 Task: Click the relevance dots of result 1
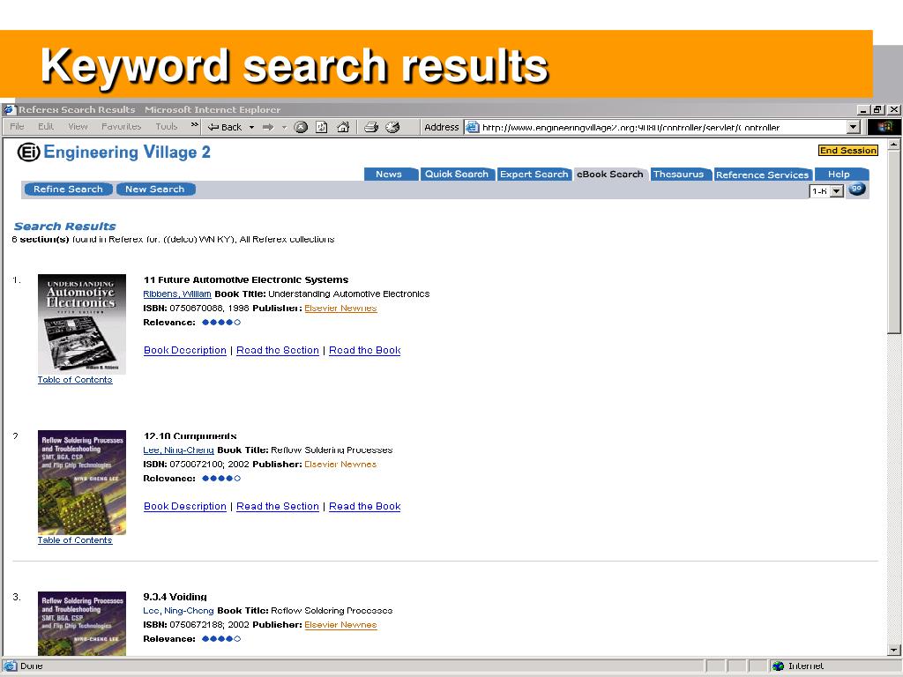(221, 323)
